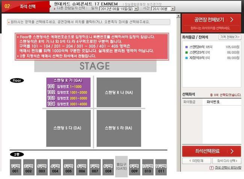Click the warning icon beside 좌석 선택시 유의사항
The width and height of the screenshot is (244, 179).
pyautogui.click(x=211, y=168)
